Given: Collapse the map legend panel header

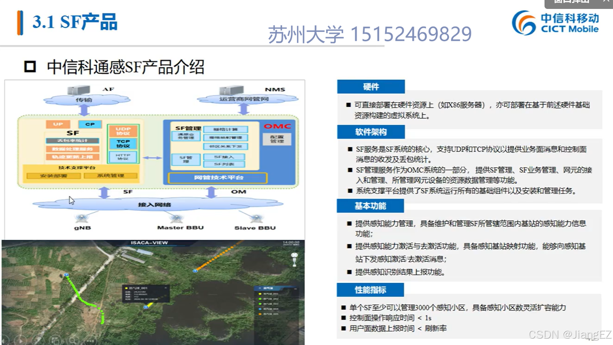Looking at the screenshot, I should [x=296, y=288].
